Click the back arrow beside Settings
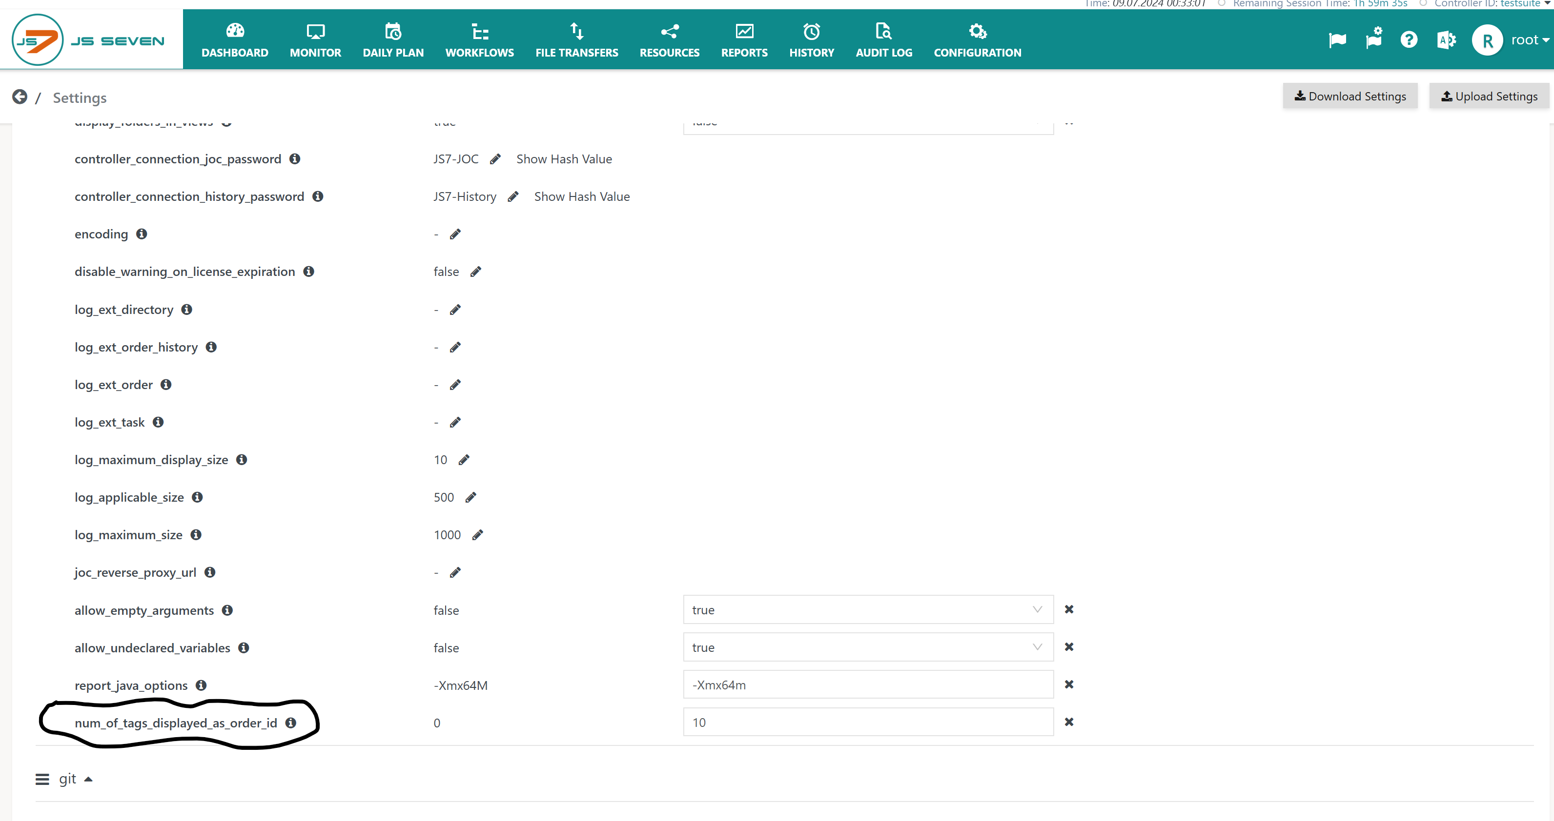1554x821 pixels. [20, 97]
